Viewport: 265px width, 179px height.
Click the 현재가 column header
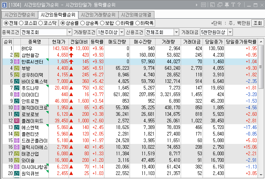tap(59, 42)
